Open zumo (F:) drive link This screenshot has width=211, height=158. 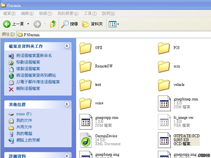pyautogui.click(x=24, y=114)
